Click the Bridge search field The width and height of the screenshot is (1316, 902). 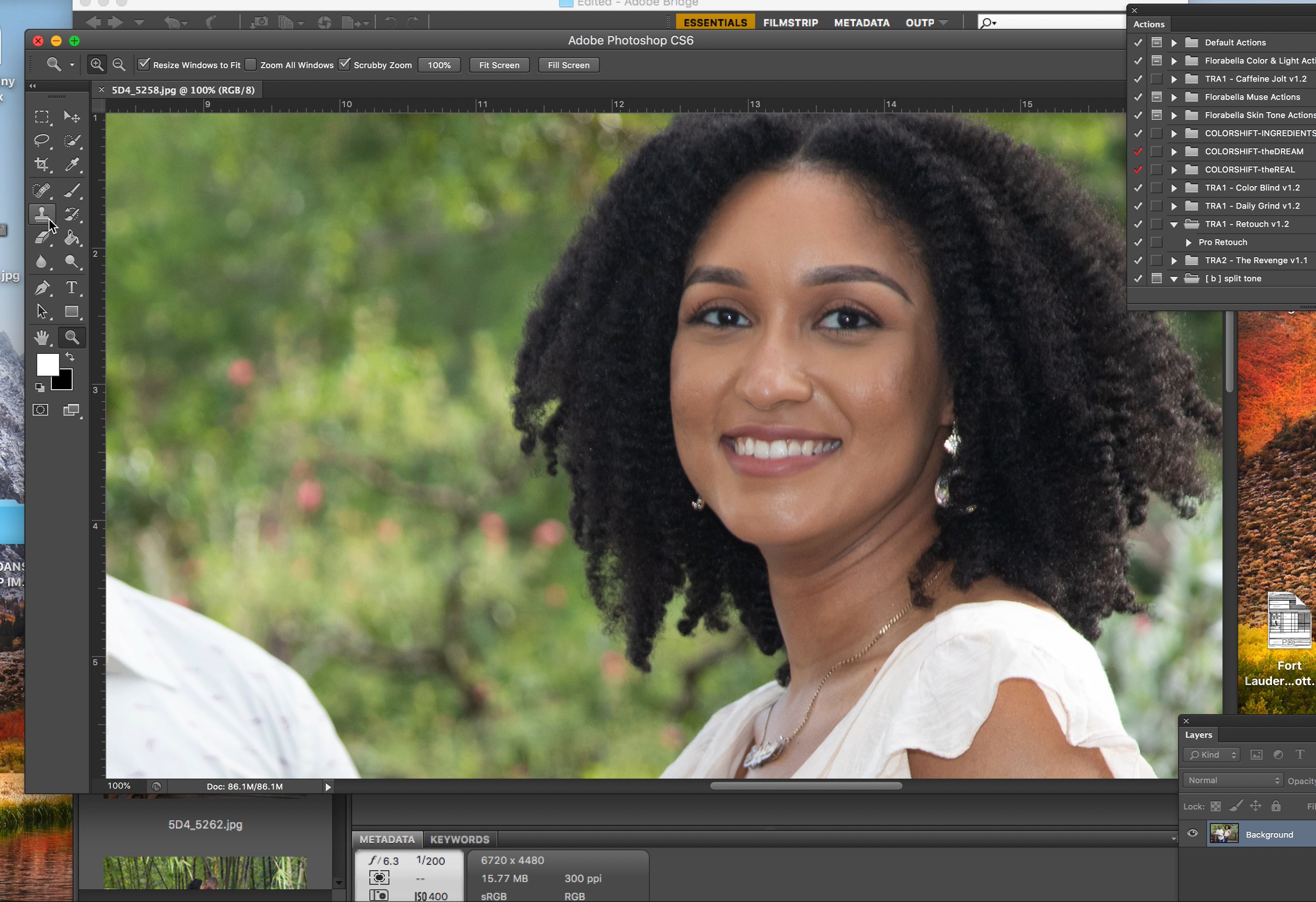pos(1053,23)
